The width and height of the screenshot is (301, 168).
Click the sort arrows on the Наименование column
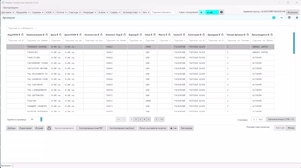pos(43,35)
